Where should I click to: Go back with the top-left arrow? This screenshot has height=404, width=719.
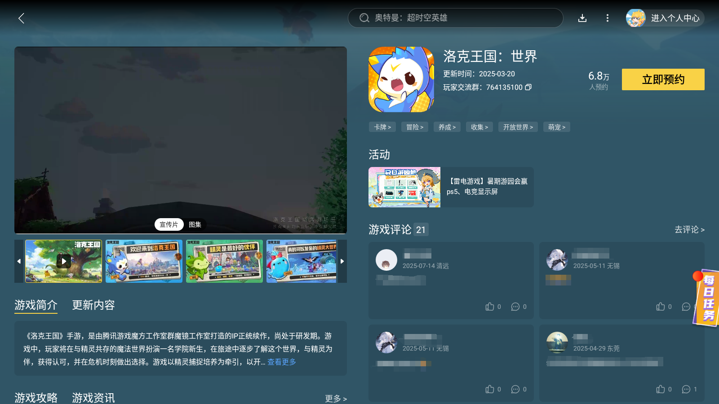[21, 18]
